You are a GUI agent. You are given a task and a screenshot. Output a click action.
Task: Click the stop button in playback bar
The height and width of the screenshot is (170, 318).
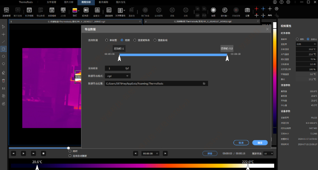coord(43,153)
